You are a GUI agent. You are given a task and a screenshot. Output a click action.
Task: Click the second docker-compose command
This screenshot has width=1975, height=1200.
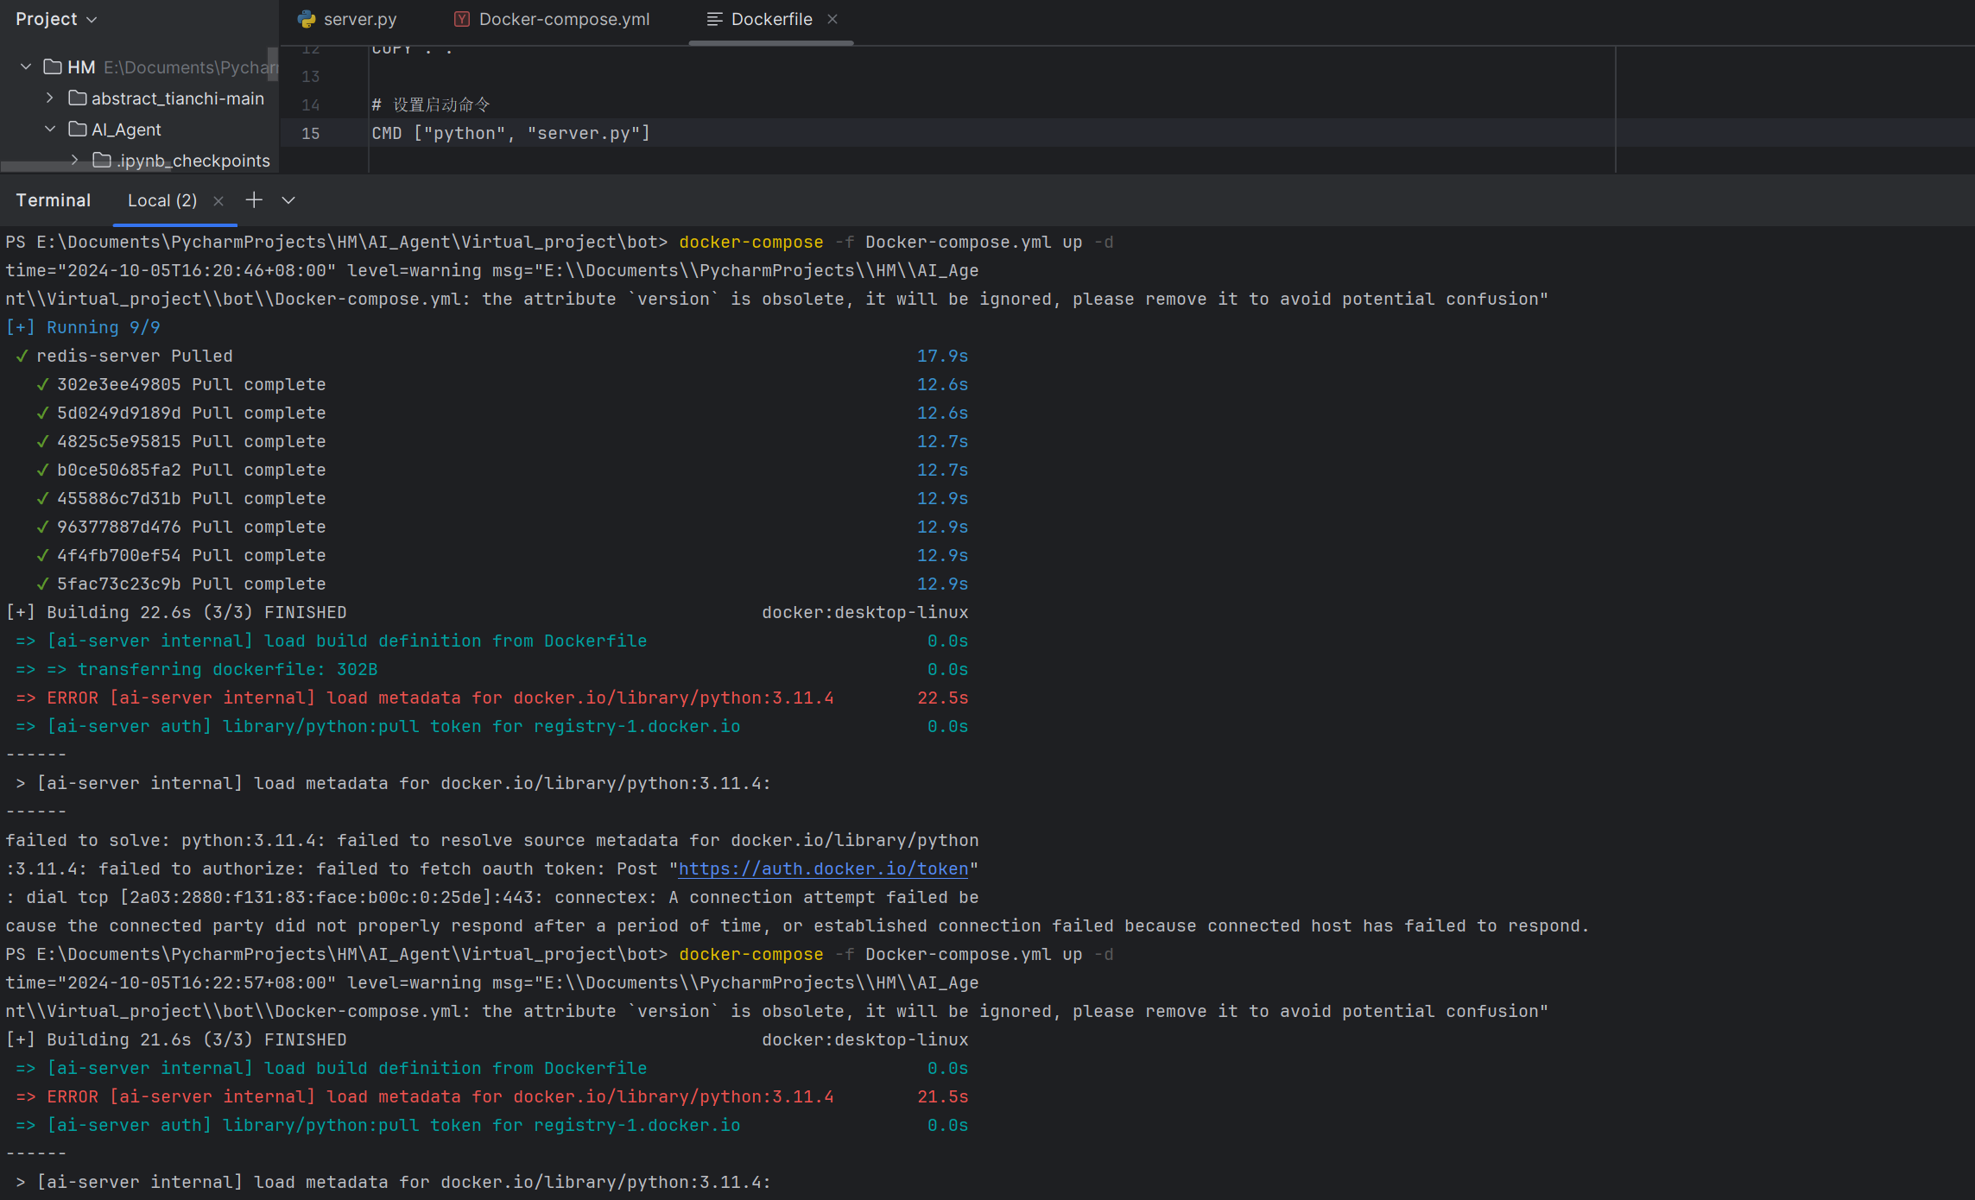click(896, 954)
